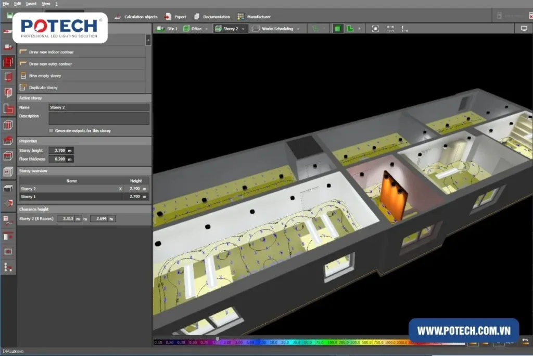Viewport: 533px width, 356px height.
Task: Click the Export arrow icon
Action: [168, 17]
